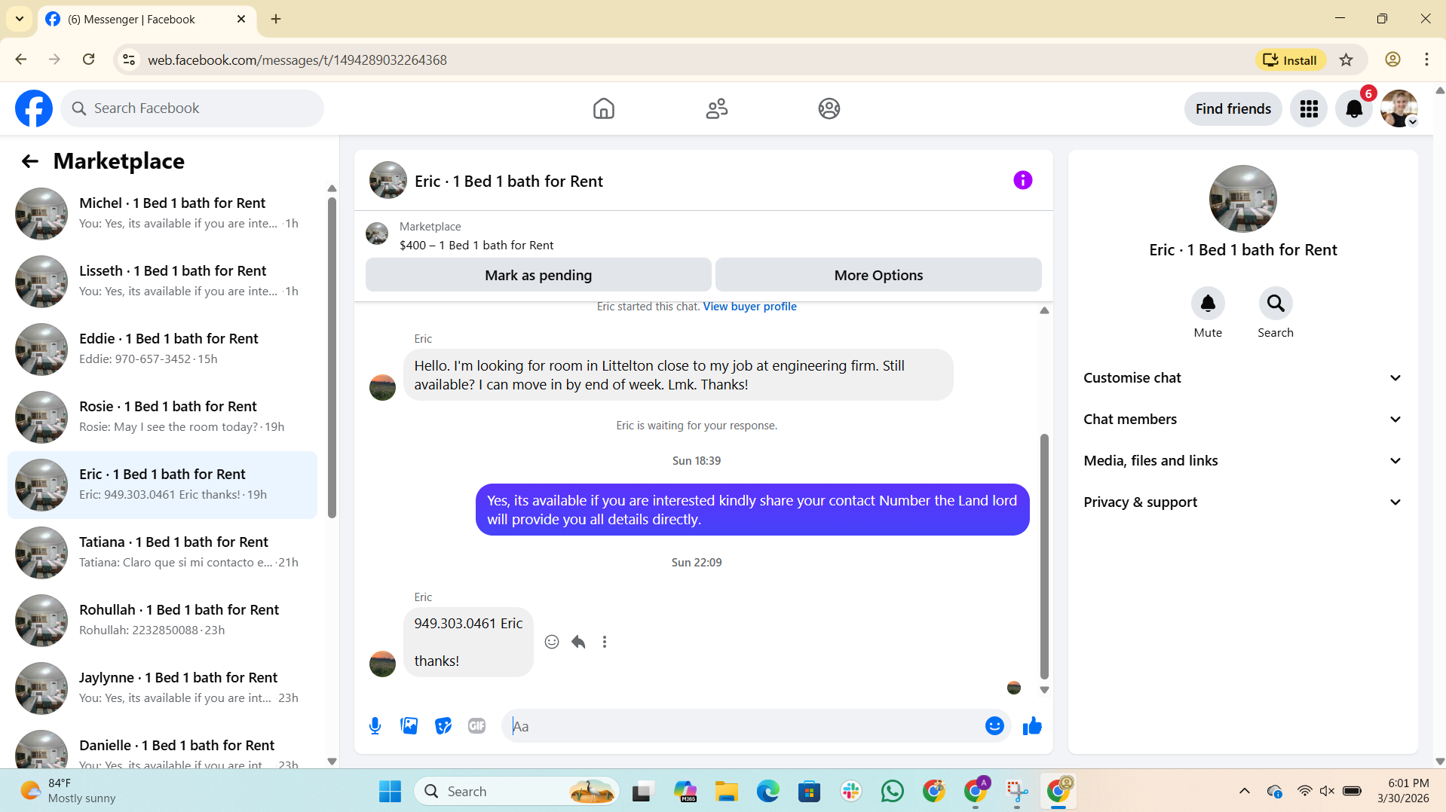Reload the page
This screenshot has height=812, width=1446.
point(88,60)
